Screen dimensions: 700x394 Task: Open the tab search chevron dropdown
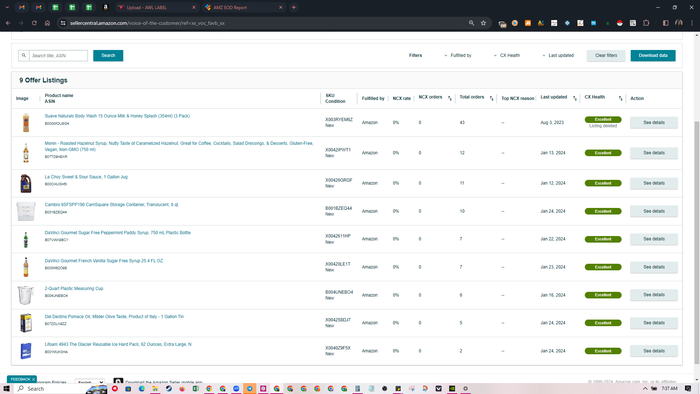[x=7, y=7]
